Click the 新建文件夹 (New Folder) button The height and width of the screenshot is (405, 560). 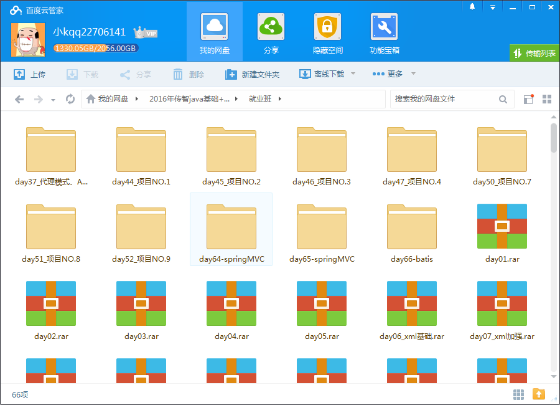[253, 74]
